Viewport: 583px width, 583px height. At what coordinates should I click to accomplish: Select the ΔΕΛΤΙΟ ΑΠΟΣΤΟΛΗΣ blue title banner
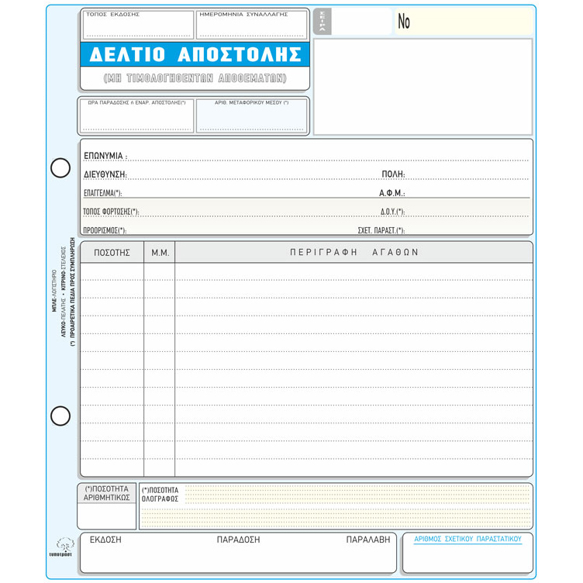[195, 55]
